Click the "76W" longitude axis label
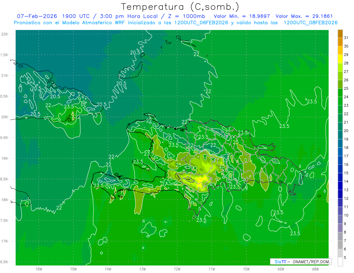Viewport: 354px width, 273px height. click(x=39, y=269)
